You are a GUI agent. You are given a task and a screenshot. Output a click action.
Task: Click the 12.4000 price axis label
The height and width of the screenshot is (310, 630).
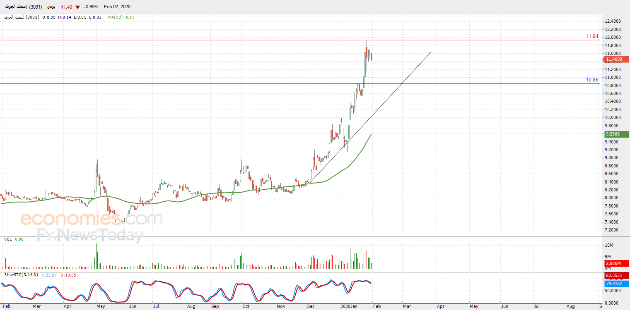pyautogui.click(x=612, y=21)
